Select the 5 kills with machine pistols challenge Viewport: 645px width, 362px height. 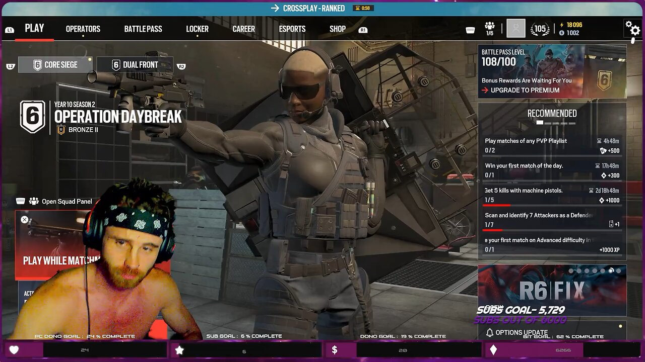552,195
